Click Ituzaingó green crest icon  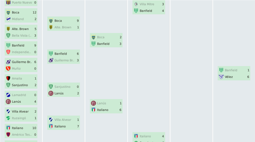[8, 118]
